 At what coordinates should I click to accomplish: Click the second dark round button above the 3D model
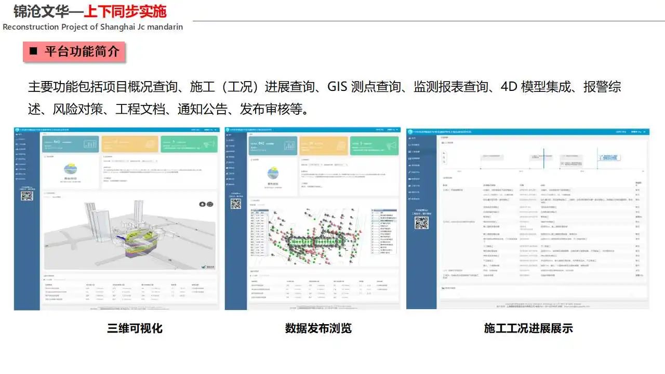pyautogui.click(x=210, y=204)
